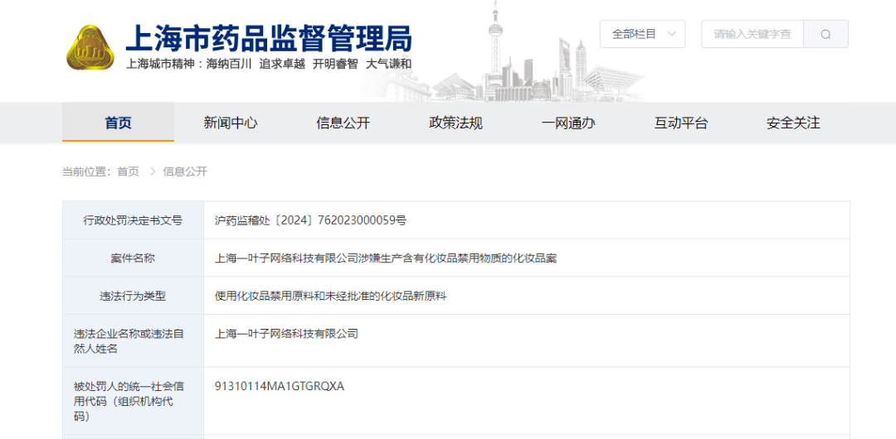Image resolution: width=896 pixels, height=439 pixels.
Task: Open the 安全关注 navigation tab
Action: 793,123
